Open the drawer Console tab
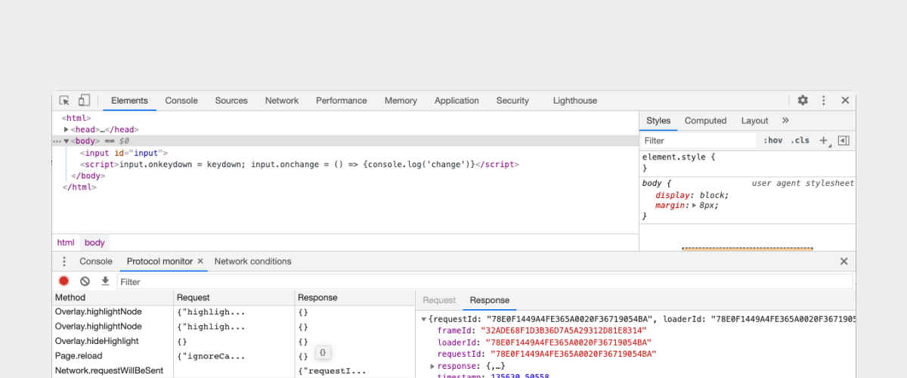 pos(96,262)
